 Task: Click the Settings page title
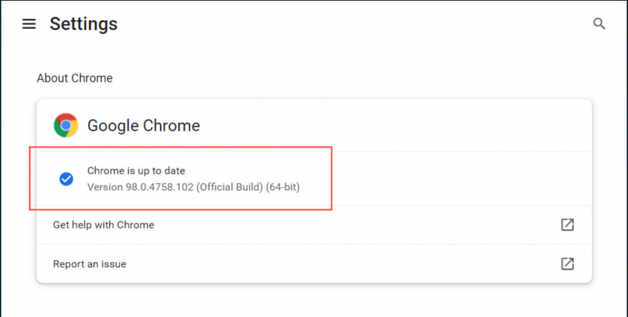tap(83, 24)
